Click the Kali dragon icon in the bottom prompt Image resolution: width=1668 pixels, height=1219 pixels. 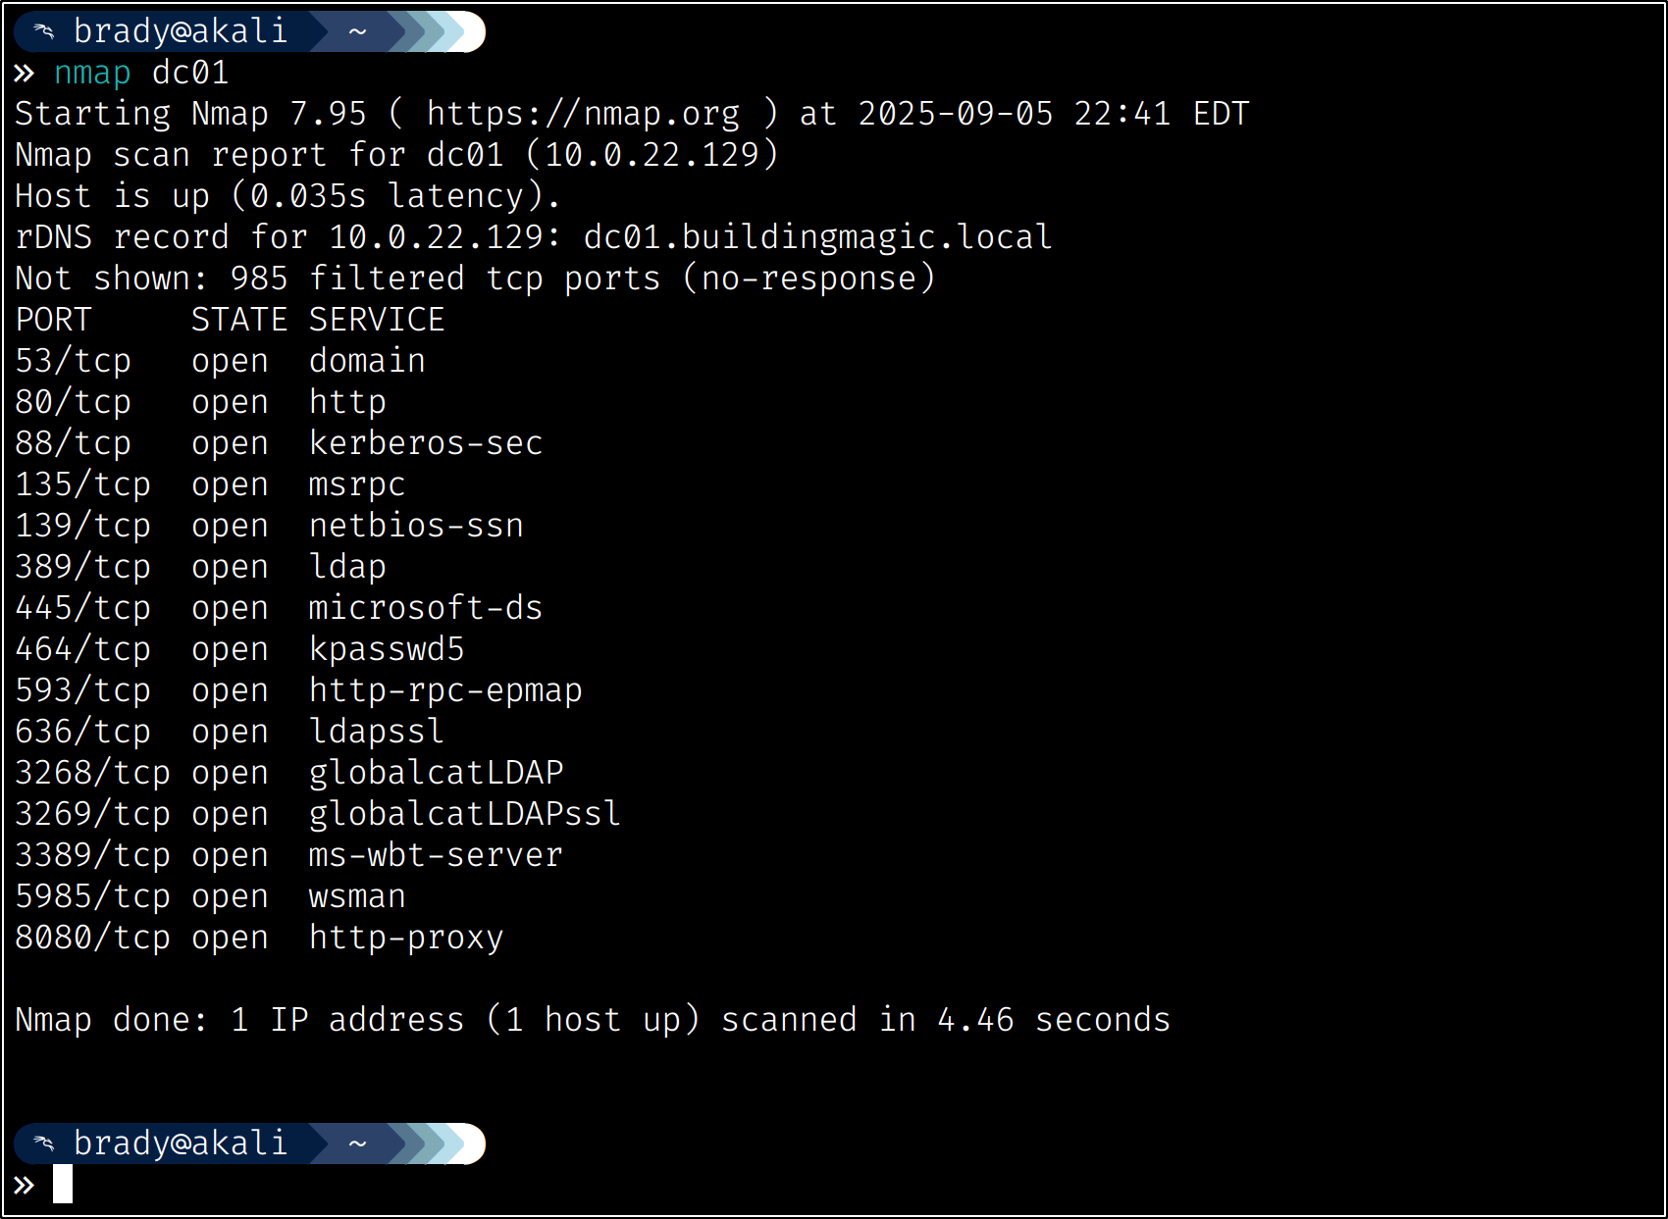(43, 1143)
